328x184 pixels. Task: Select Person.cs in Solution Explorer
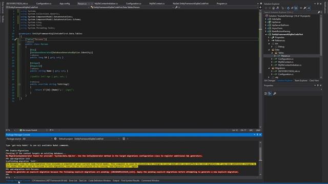[285, 56]
